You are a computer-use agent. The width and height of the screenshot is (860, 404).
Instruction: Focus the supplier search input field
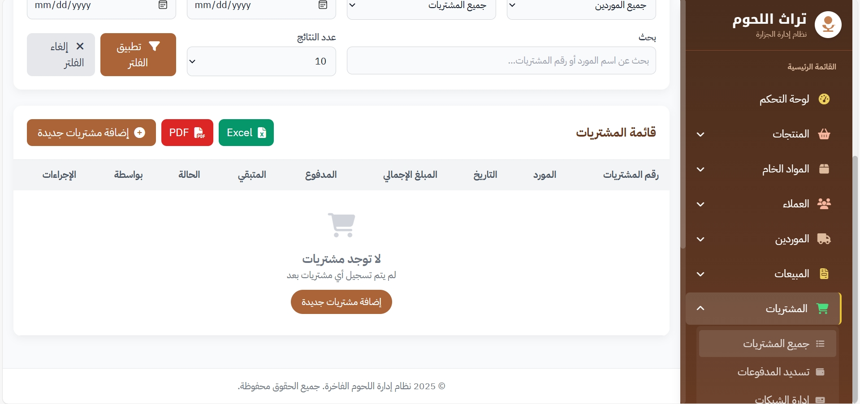[x=501, y=60]
